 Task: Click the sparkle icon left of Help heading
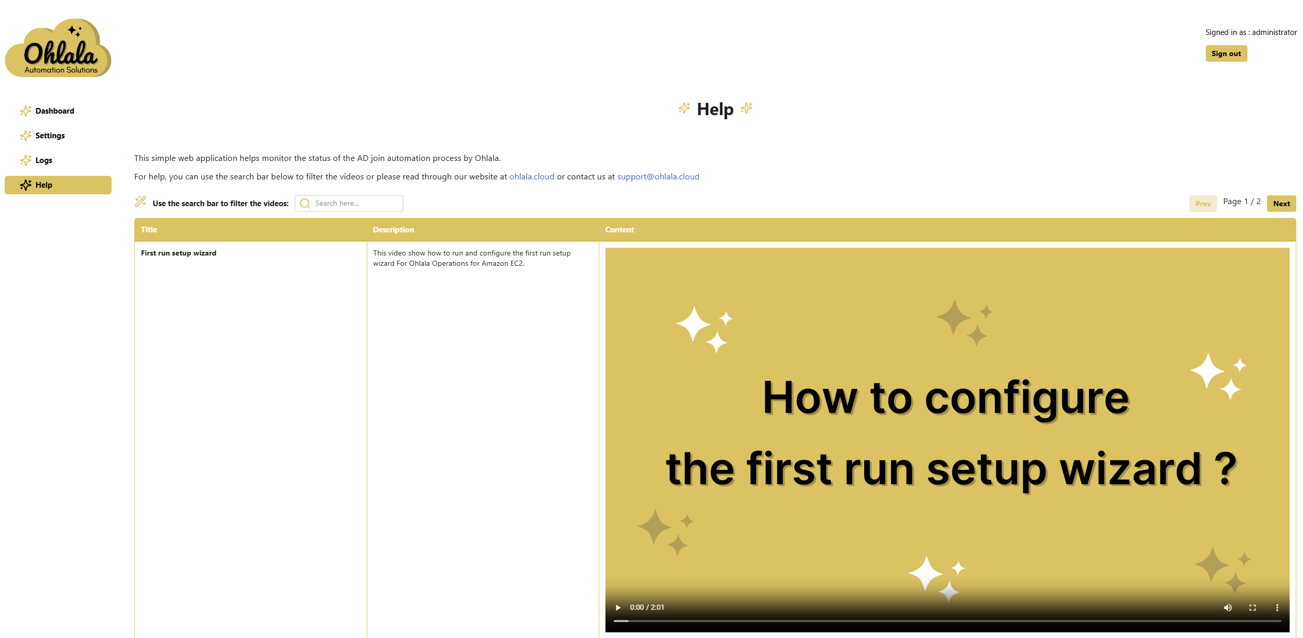click(684, 108)
